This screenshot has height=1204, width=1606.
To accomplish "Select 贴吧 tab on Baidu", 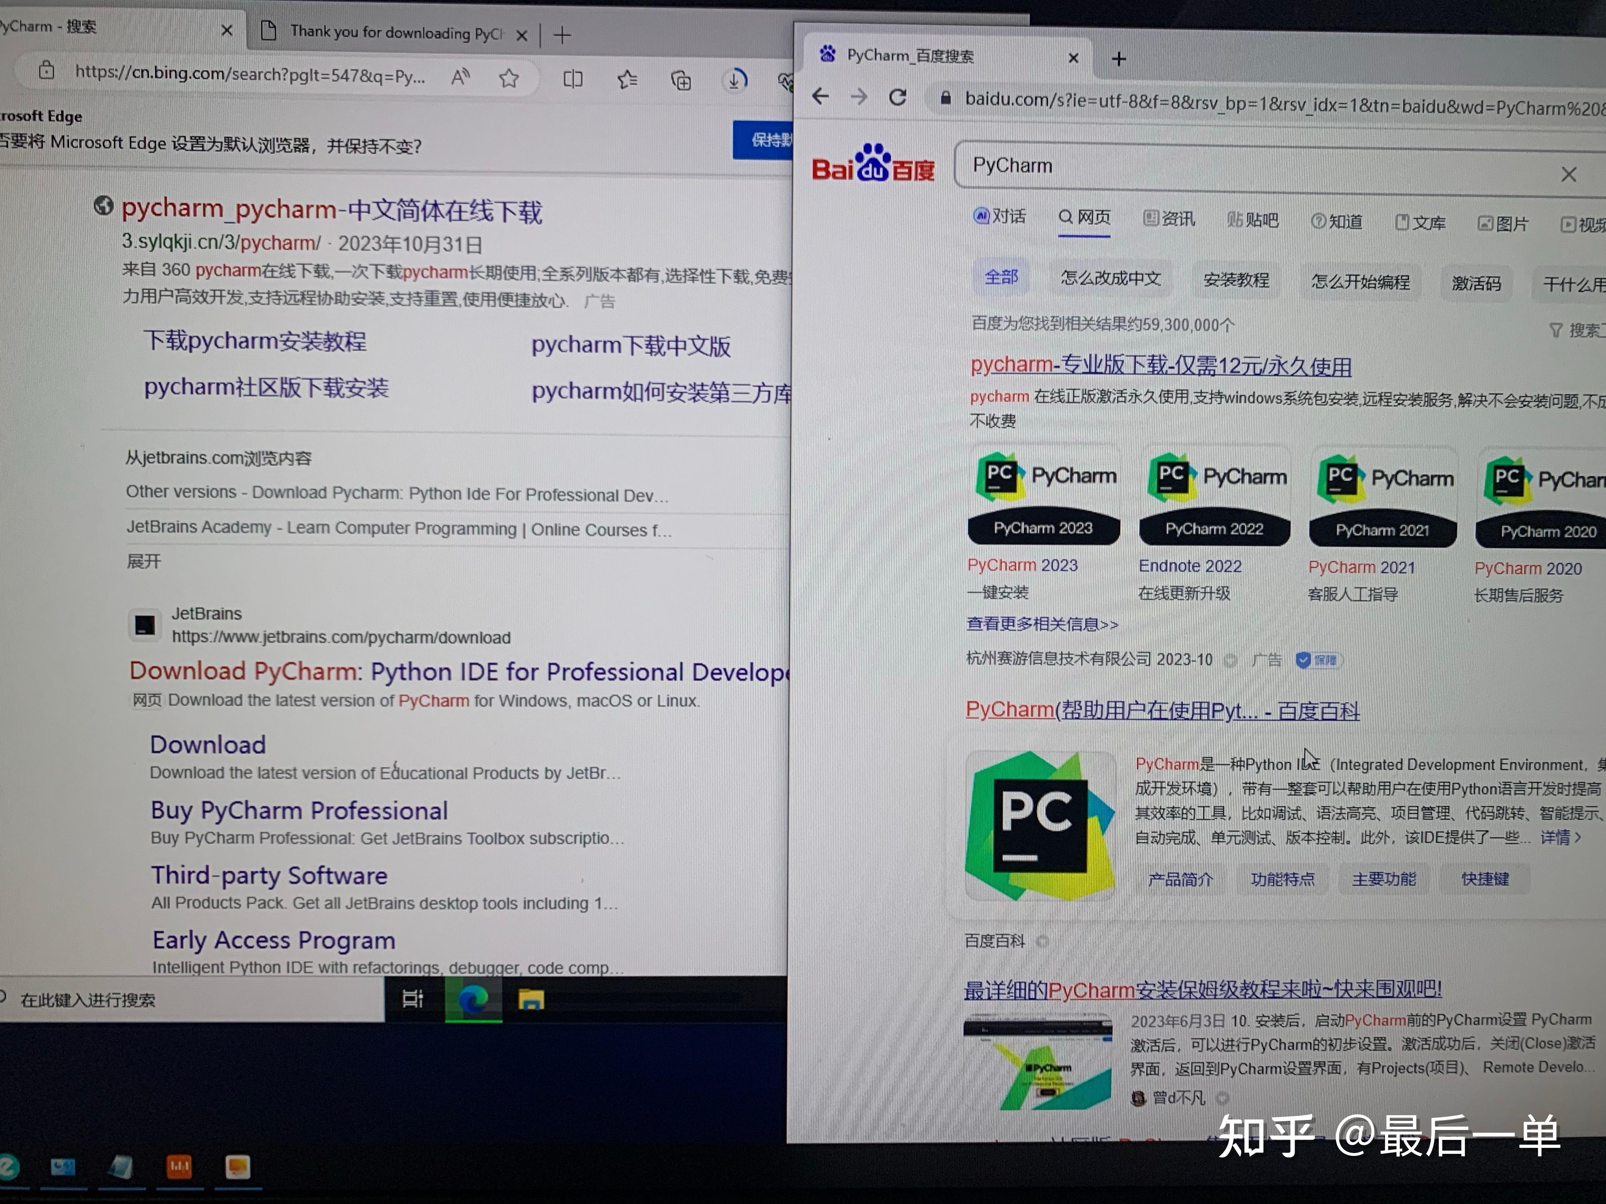I will pos(1252,220).
